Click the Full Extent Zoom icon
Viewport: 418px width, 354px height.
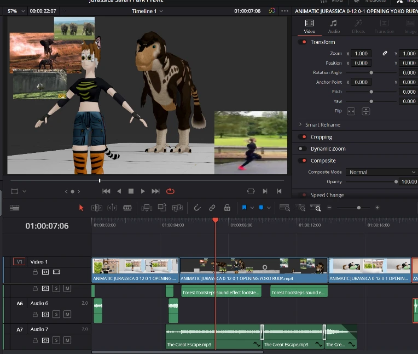(285, 208)
